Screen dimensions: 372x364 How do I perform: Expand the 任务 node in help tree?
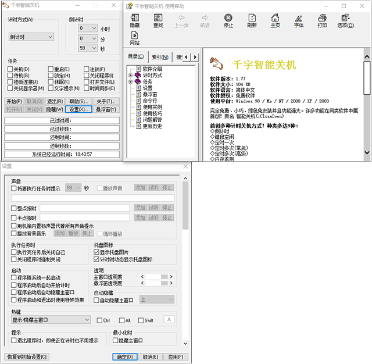[x=130, y=82]
